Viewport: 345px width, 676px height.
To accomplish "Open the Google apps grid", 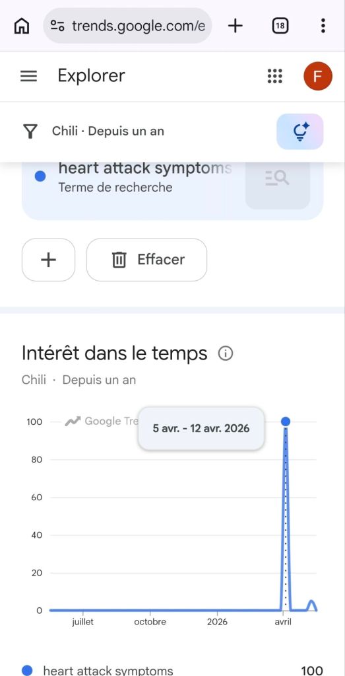I will [275, 76].
